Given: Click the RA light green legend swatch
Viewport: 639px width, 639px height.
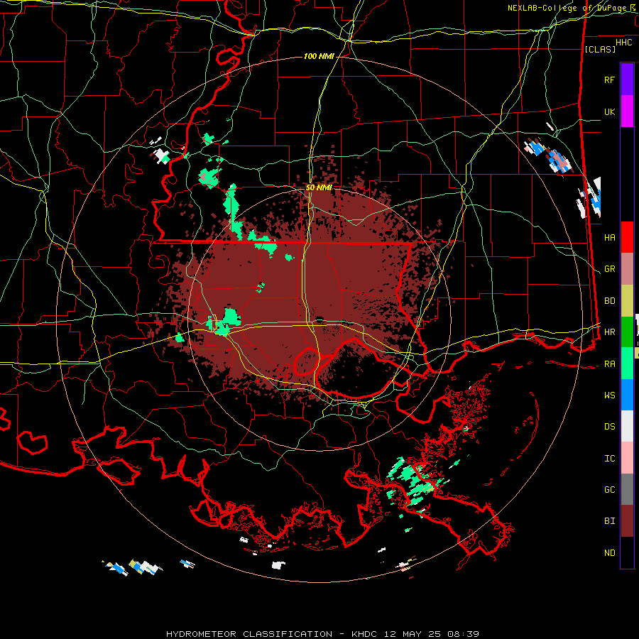Looking at the screenshot, I should (x=627, y=364).
